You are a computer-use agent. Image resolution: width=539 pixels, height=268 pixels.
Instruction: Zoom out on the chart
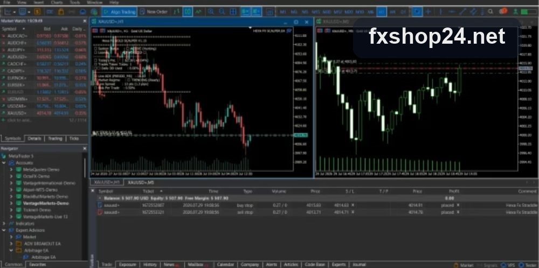coord(222,12)
